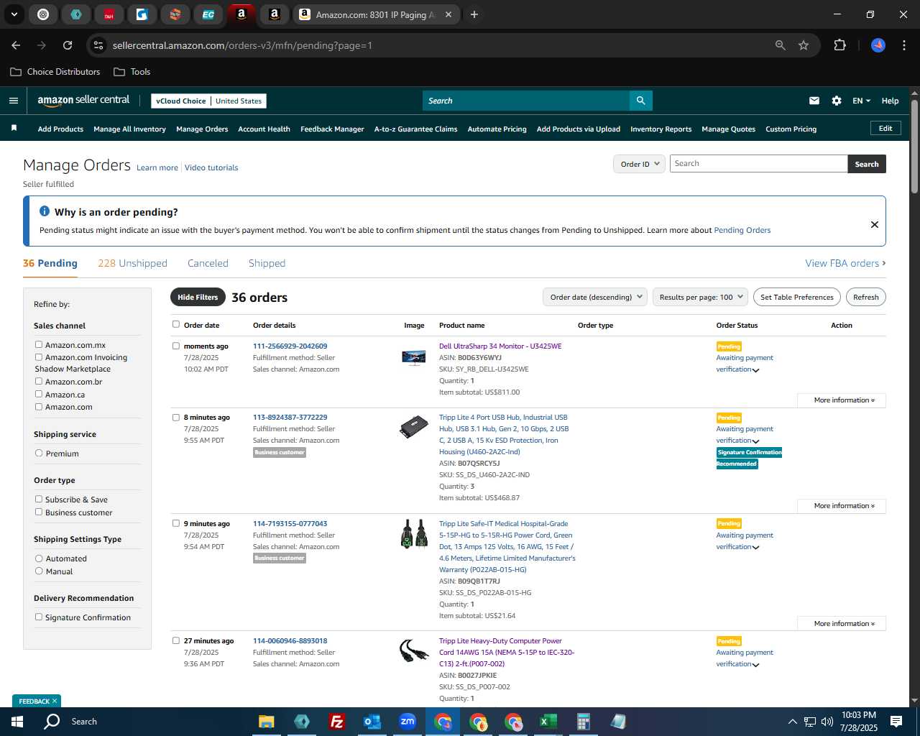Click the info icon in the pending banner
Image resolution: width=920 pixels, height=736 pixels.
pos(45,211)
